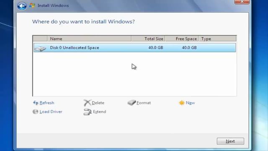Create a New partition link
Screen dimensions: 268x151
point(191,103)
